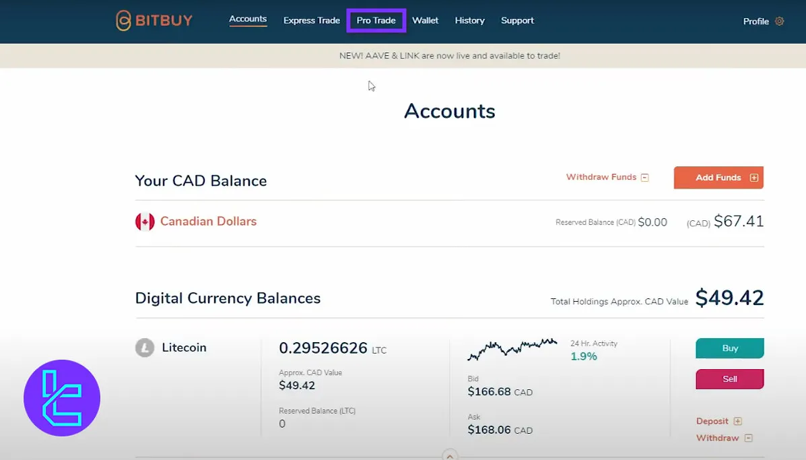Click the plus icon next to Deposit
This screenshot has width=806, height=460.
(x=737, y=422)
